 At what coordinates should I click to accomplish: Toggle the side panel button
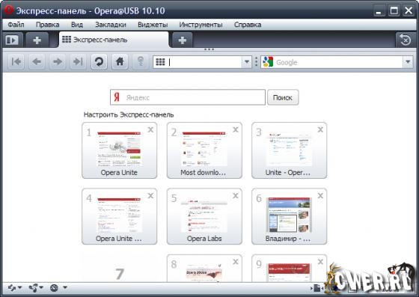(x=12, y=40)
